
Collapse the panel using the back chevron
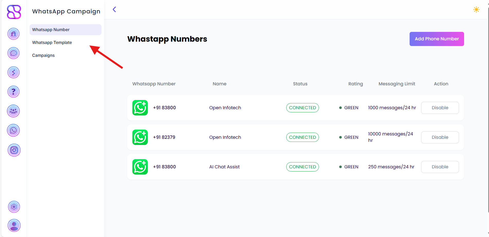coord(114,9)
